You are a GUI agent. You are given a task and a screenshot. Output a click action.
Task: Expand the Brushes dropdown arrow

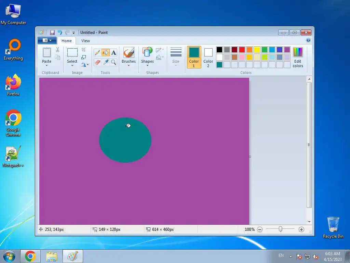tap(129, 65)
